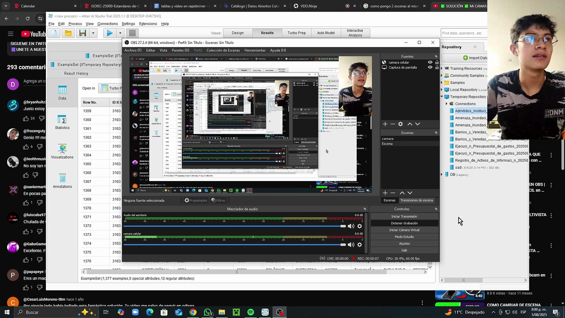Expand Local Repository folder
The image size is (565, 318).
(441, 90)
